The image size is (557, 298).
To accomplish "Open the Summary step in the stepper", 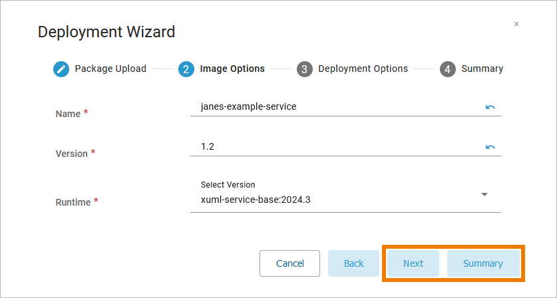I will tap(482, 69).
